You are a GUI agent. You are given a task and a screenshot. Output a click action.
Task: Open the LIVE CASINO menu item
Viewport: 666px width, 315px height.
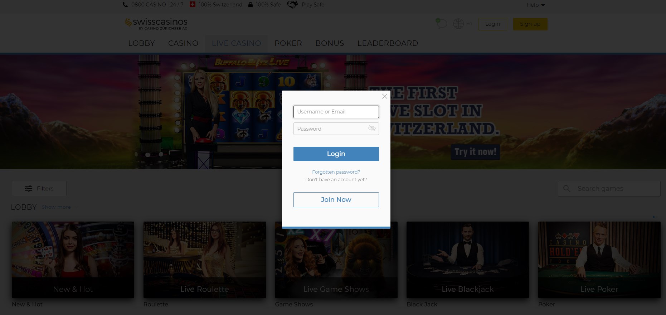pyautogui.click(x=237, y=43)
